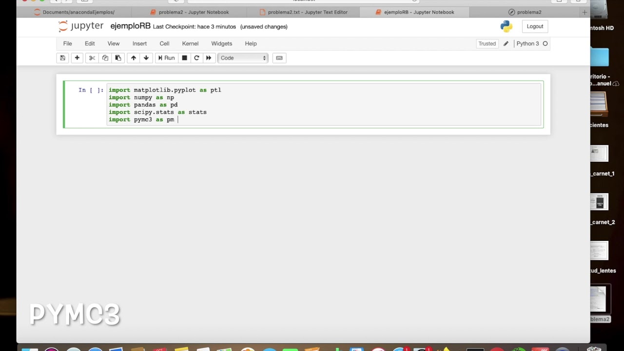This screenshot has width=624, height=351.
Task: Open the Widgets menu
Action: (x=222, y=43)
